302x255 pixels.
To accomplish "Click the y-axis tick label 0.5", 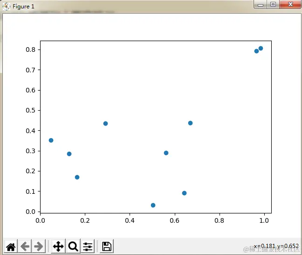I will pyautogui.click(x=31, y=110).
